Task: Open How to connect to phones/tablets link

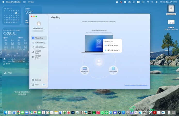Action: [136, 85]
